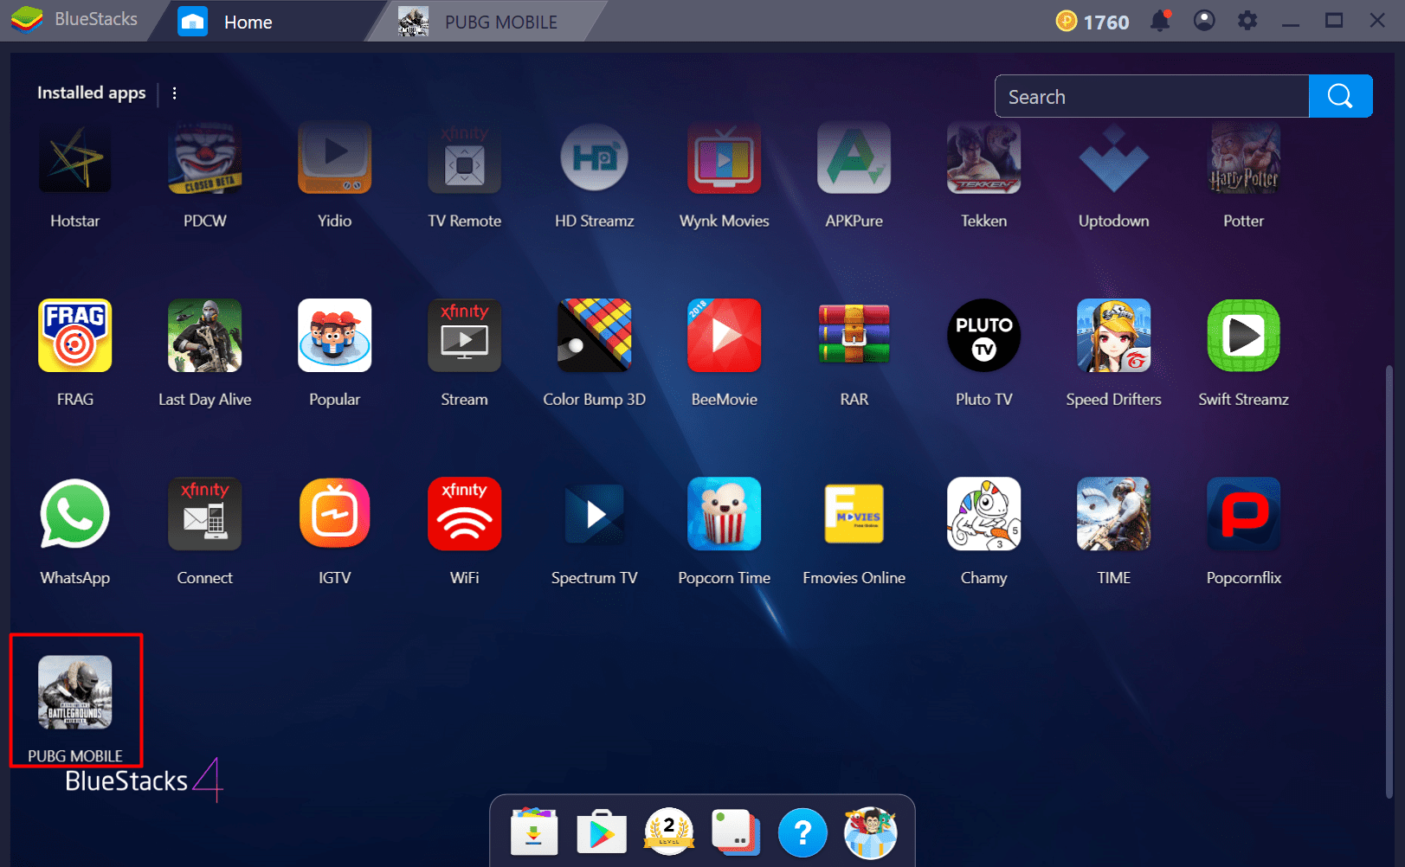This screenshot has height=867, width=1405.
Task: Launch the RAR app
Action: click(854, 336)
